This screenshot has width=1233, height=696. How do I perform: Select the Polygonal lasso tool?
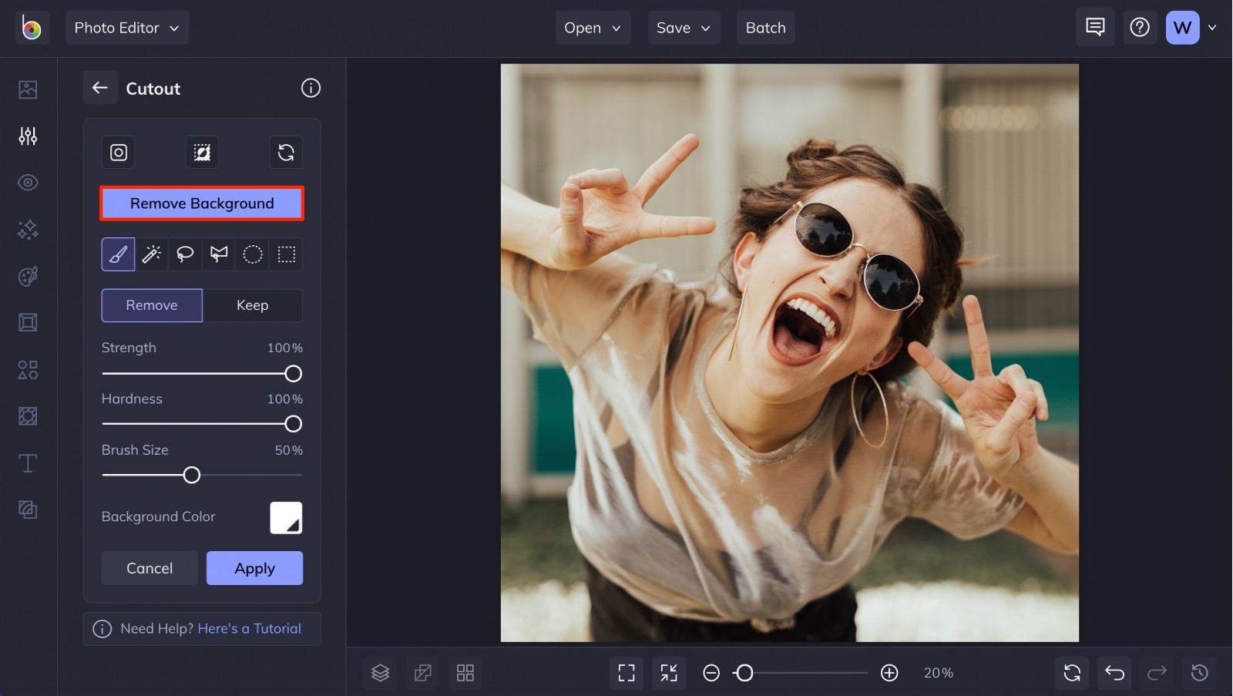point(218,254)
